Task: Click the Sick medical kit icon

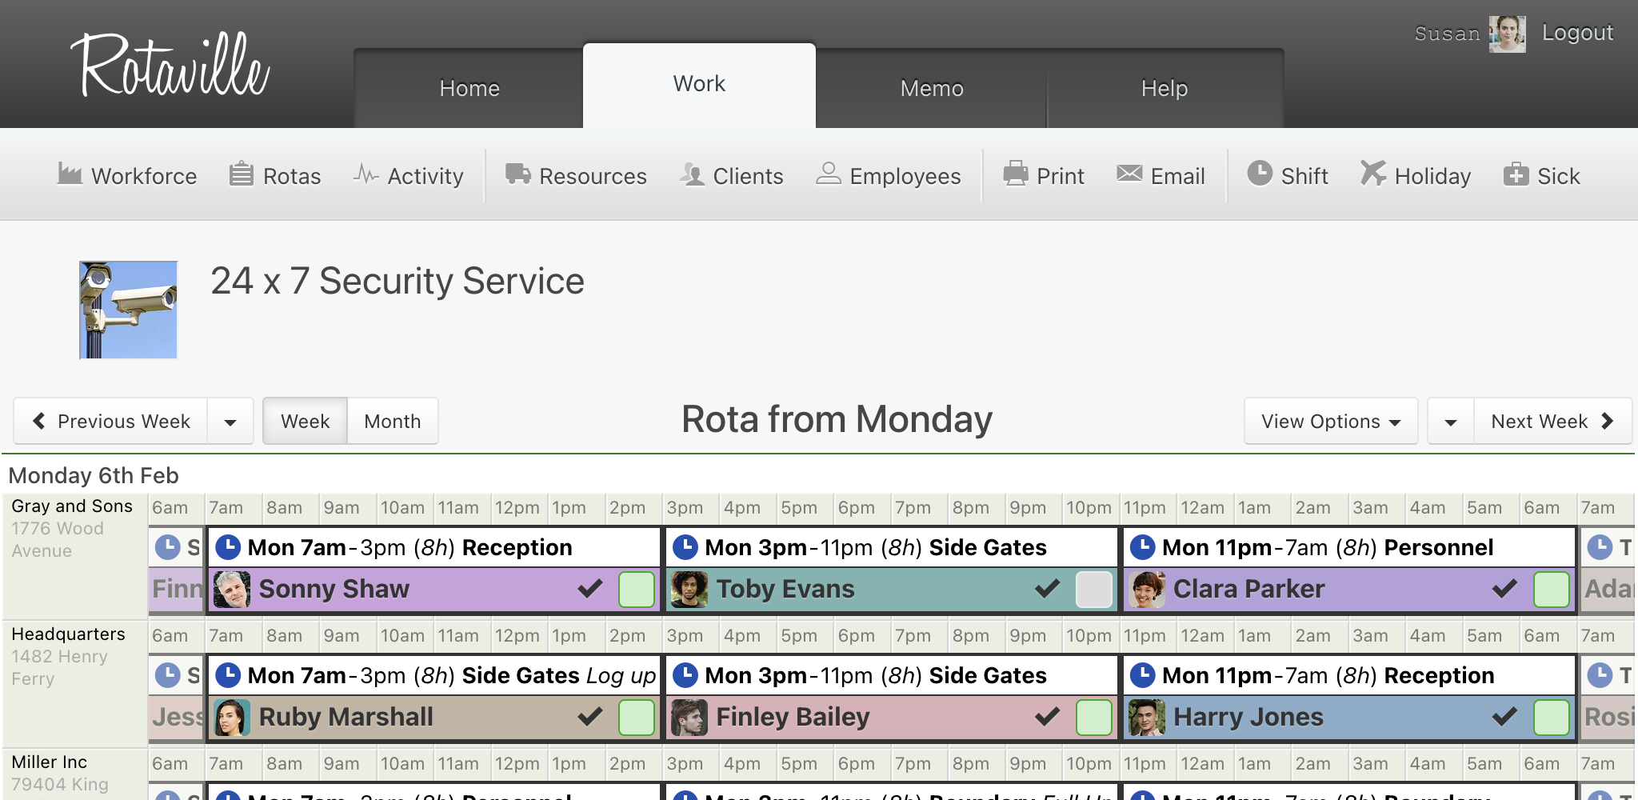Action: (x=1516, y=174)
